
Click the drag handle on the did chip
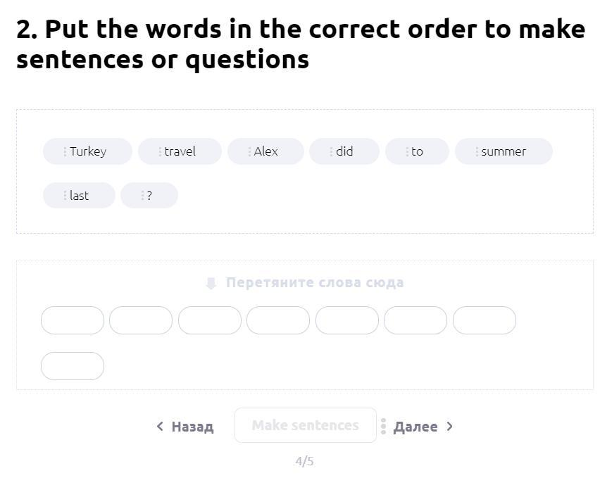(x=331, y=151)
